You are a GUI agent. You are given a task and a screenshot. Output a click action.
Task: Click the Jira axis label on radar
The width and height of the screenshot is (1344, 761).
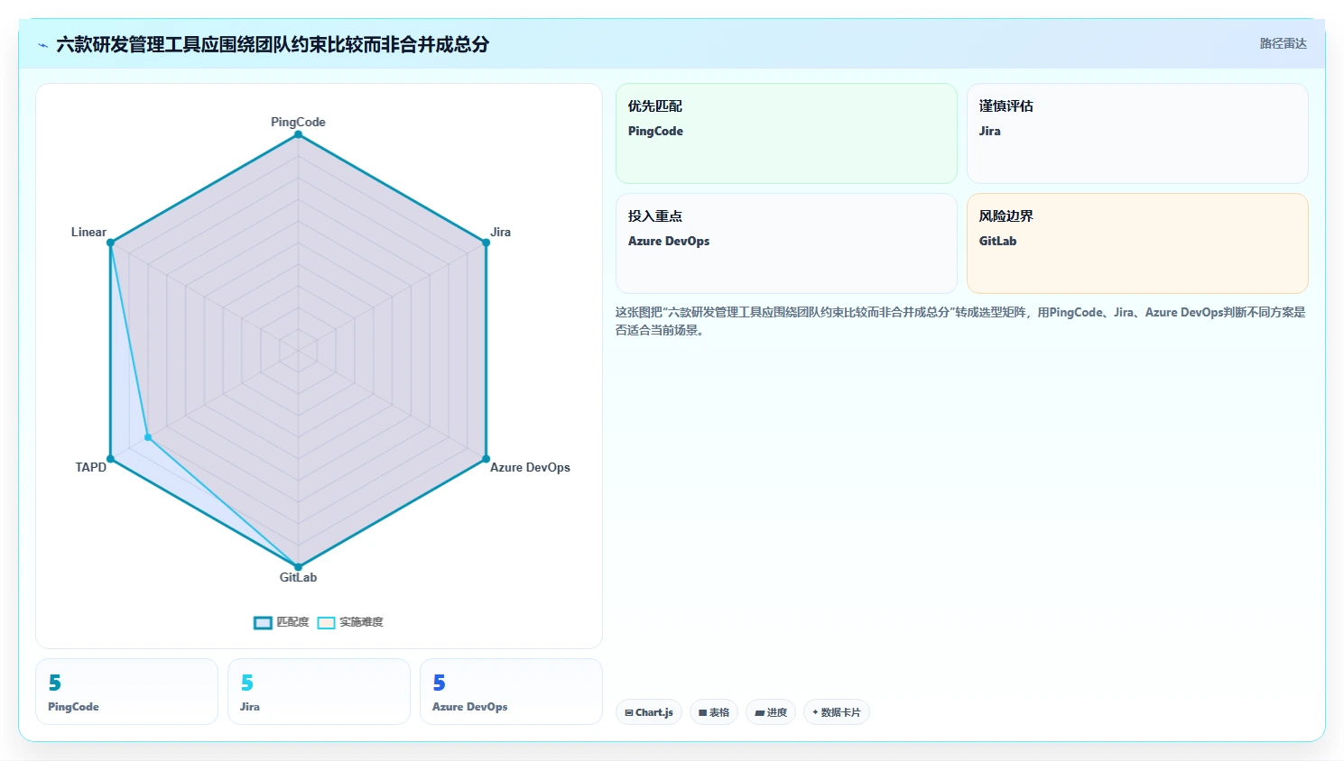[500, 232]
